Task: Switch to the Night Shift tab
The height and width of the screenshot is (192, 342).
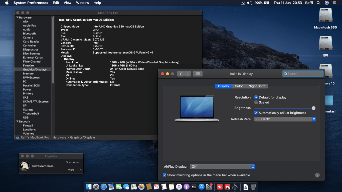Action: click(257, 86)
